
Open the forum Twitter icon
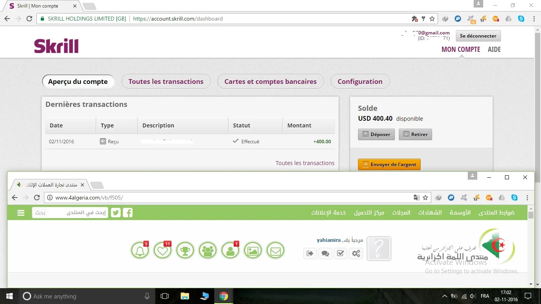point(116,213)
